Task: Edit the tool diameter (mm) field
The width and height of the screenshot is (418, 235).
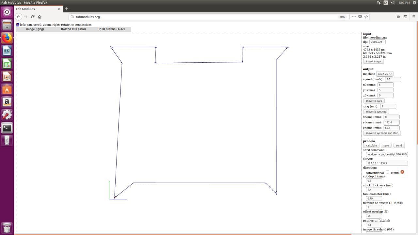Action: click(x=374, y=198)
